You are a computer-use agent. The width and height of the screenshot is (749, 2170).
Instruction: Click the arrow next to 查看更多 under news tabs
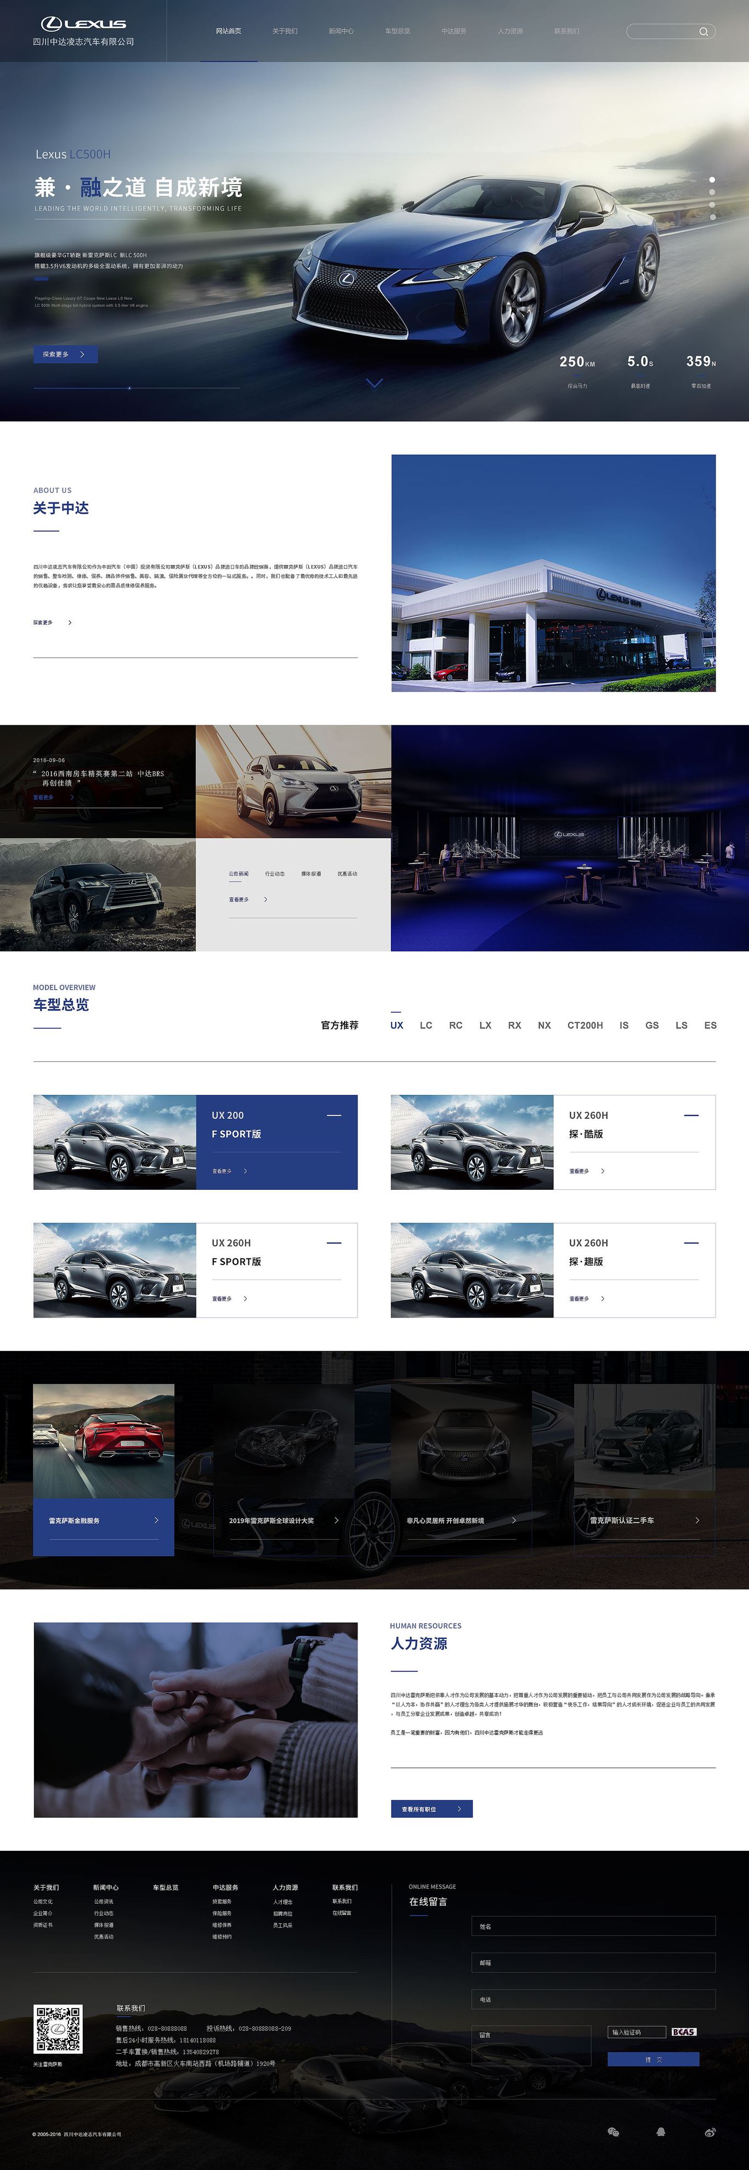pyautogui.click(x=265, y=900)
